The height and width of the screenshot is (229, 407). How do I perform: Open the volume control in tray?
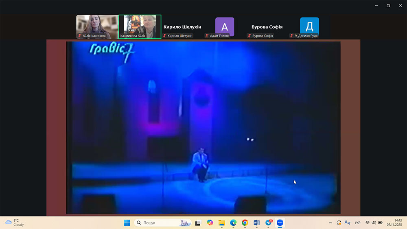(374, 223)
